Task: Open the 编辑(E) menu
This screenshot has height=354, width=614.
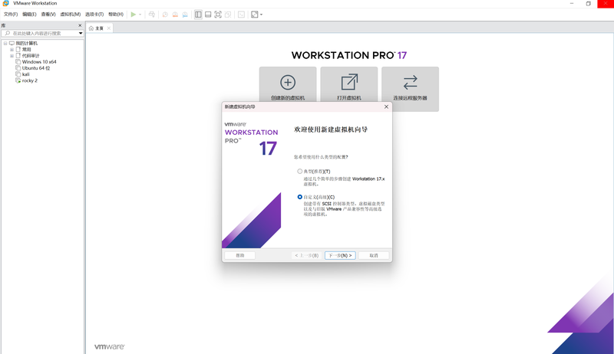Action: click(x=29, y=15)
